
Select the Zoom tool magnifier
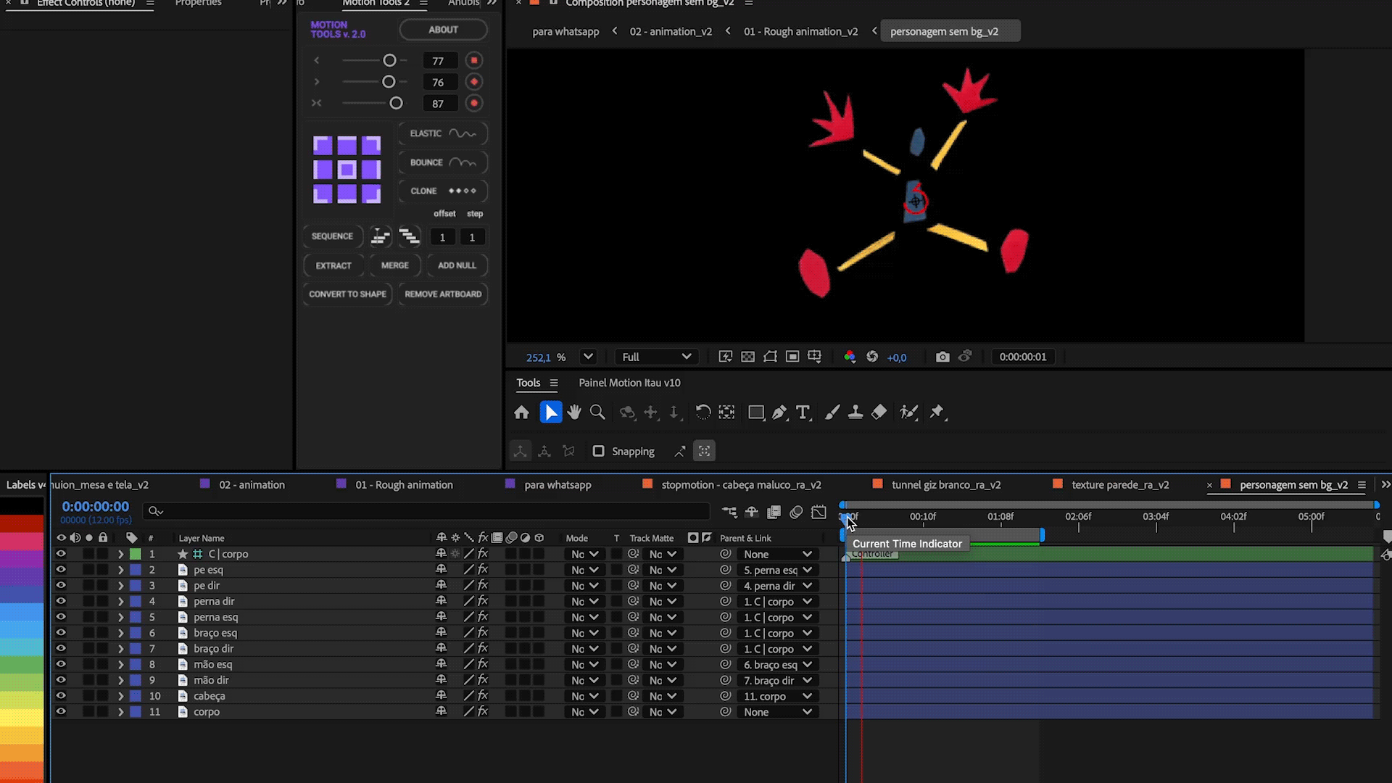click(597, 413)
